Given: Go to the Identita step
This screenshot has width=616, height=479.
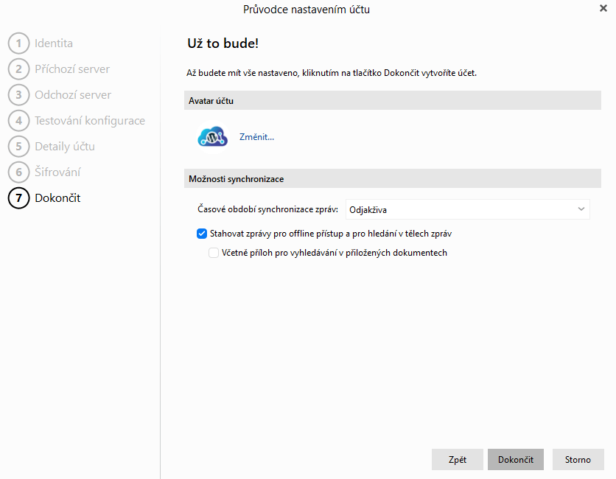Looking at the screenshot, I should (x=54, y=43).
